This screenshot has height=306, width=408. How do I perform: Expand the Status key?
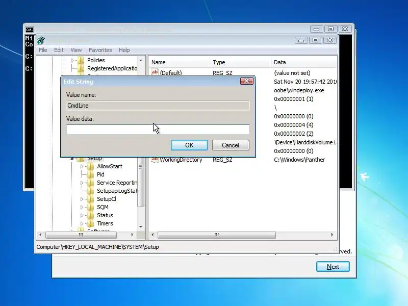[82, 215]
